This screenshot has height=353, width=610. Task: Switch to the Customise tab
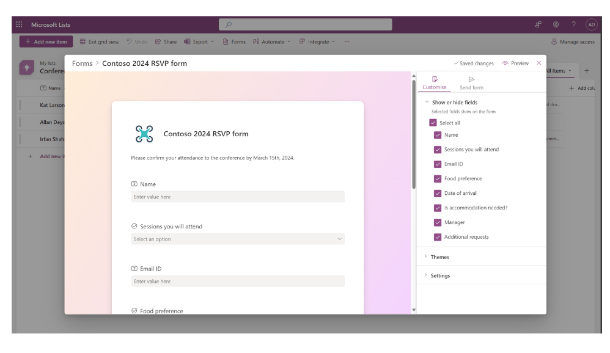pos(435,83)
